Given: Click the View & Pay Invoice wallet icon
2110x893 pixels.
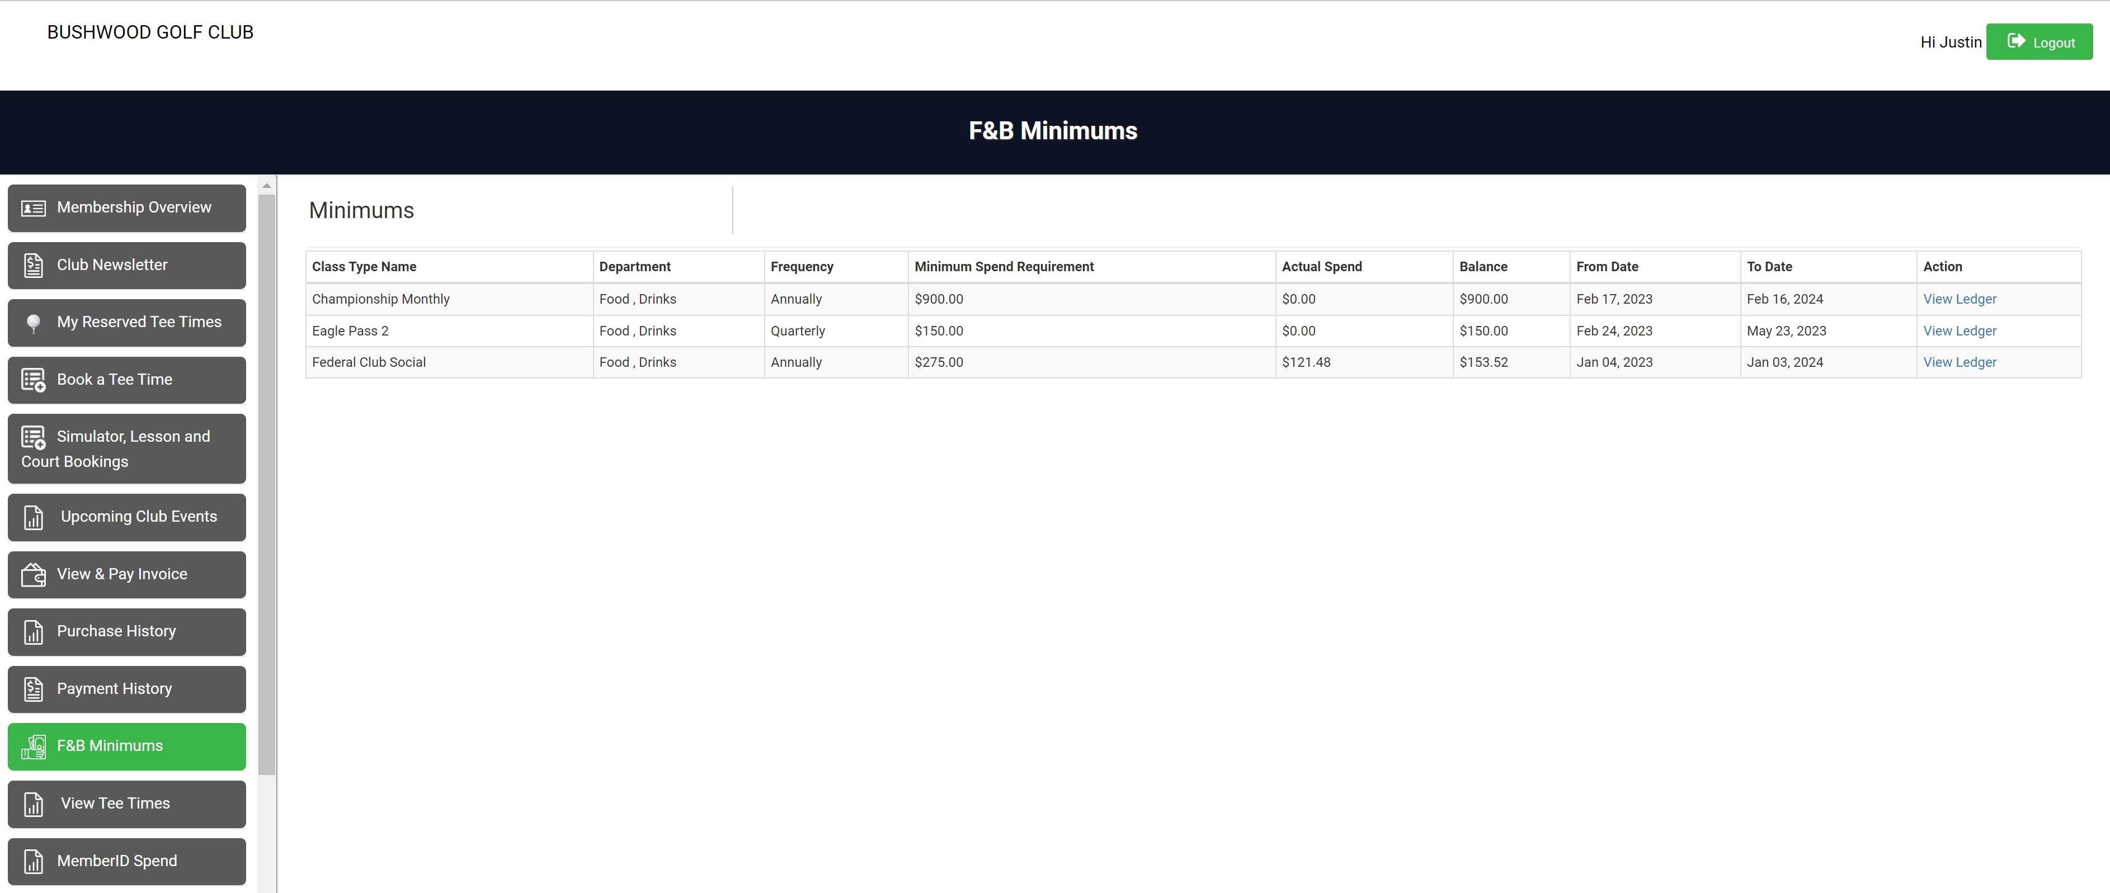Looking at the screenshot, I should [33, 575].
